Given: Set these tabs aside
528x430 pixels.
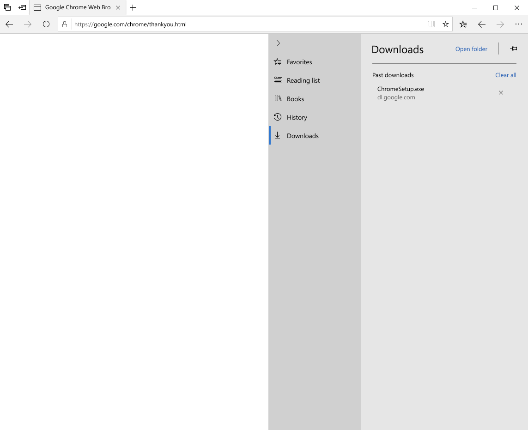Looking at the screenshot, I should tap(22, 8).
